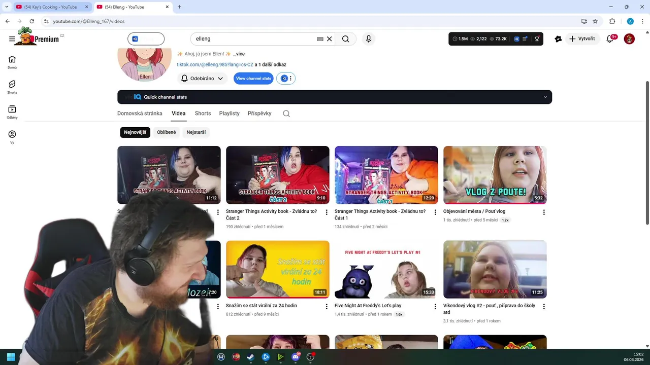Open the 'a 1 další odkaz' link
This screenshot has width=650, height=365.
click(x=271, y=65)
